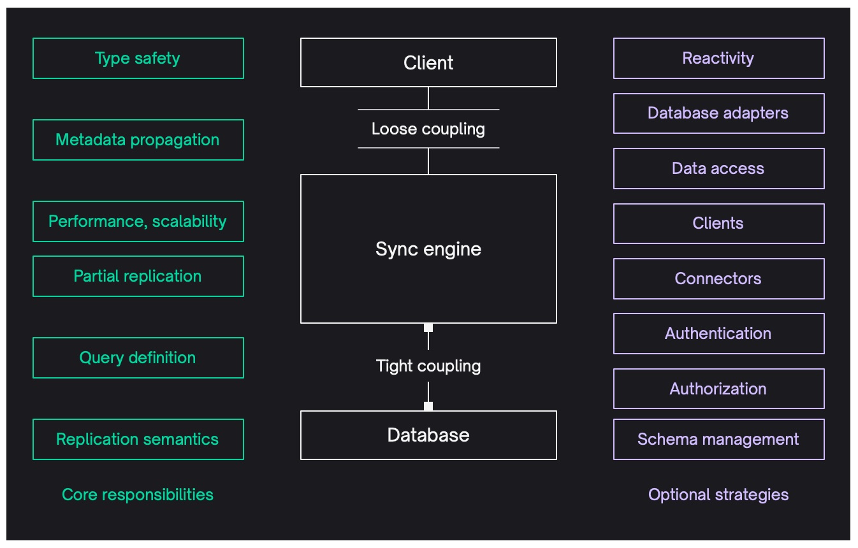The image size is (858, 548).
Task: Select the Data access box
Action: [718, 168]
